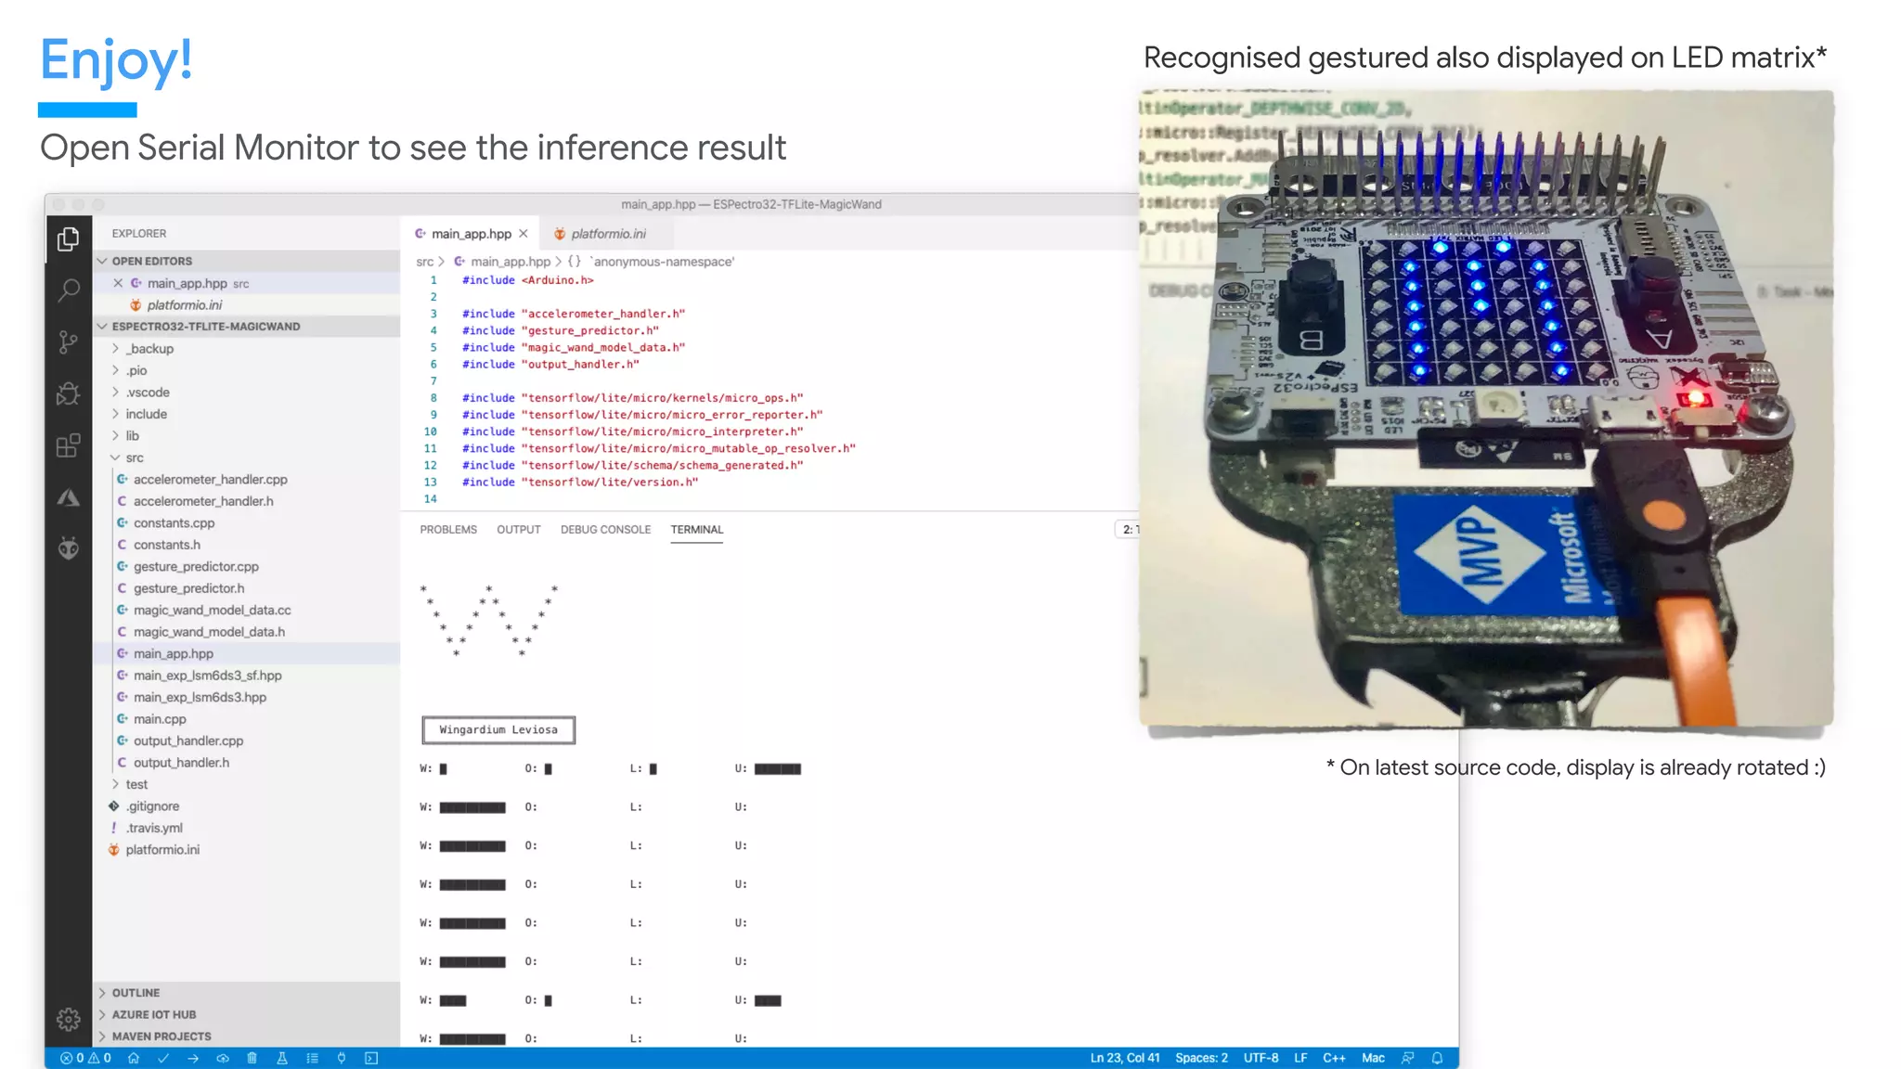Click PlatformIO Build checkmark in status bar
The image size is (1901, 1069).
click(163, 1058)
